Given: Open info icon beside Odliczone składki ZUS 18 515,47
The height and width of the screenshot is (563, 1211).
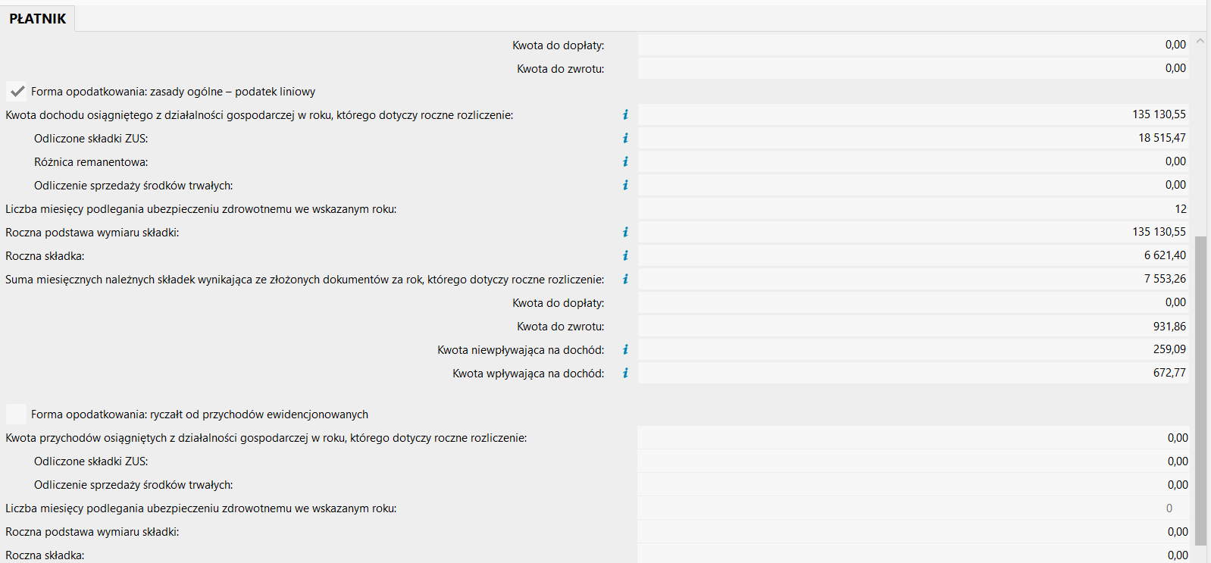Looking at the screenshot, I should pos(625,138).
